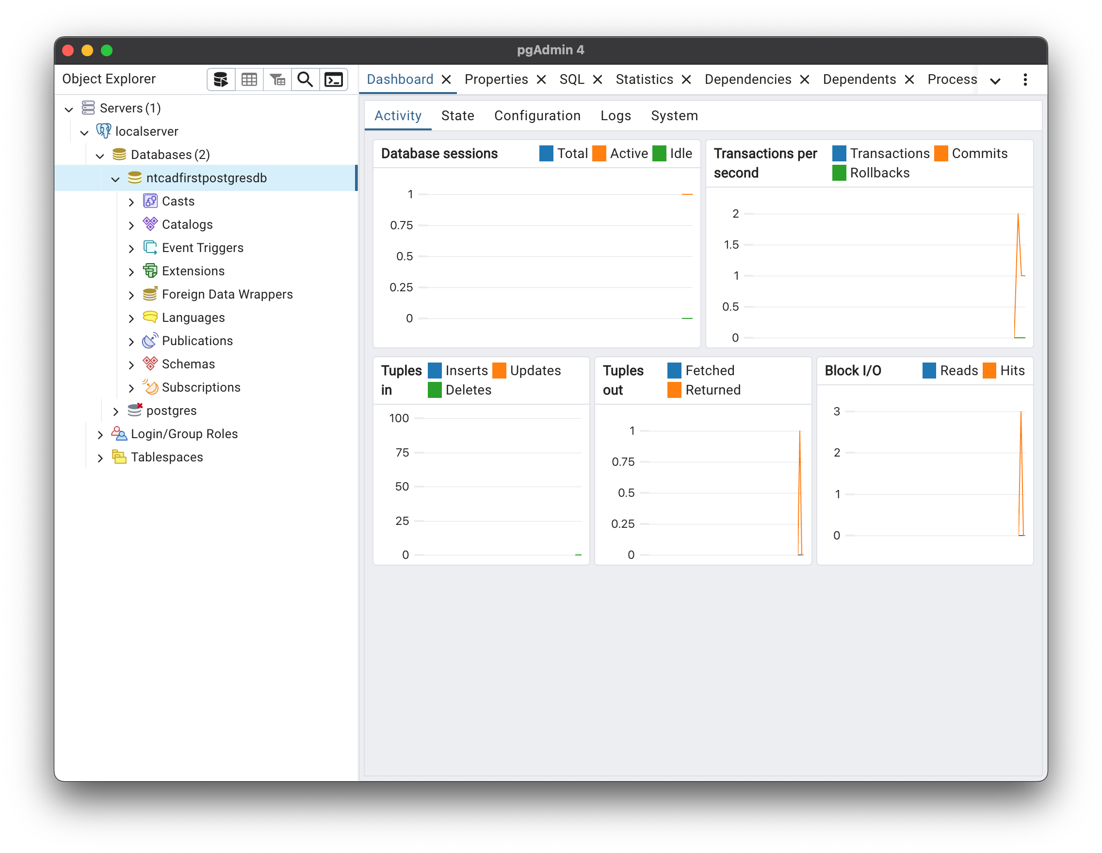1102x853 pixels.
Task: Open View Data grid icon in Object Explorer
Action: (x=249, y=79)
